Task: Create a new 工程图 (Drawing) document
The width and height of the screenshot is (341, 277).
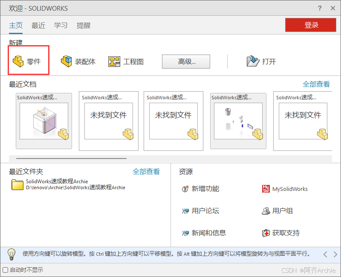Action: (126, 61)
